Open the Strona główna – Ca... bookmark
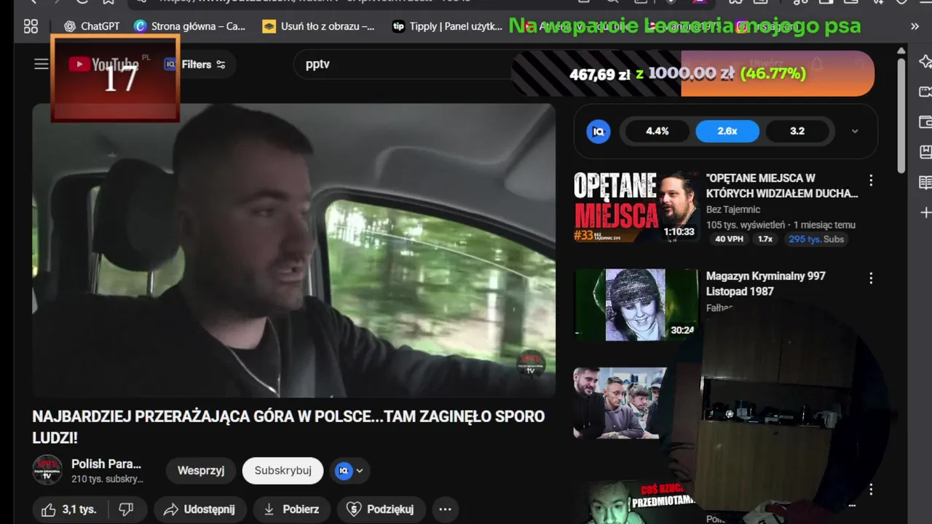This screenshot has width=932, height=524. pyautogui.click(x=190, y=26)
